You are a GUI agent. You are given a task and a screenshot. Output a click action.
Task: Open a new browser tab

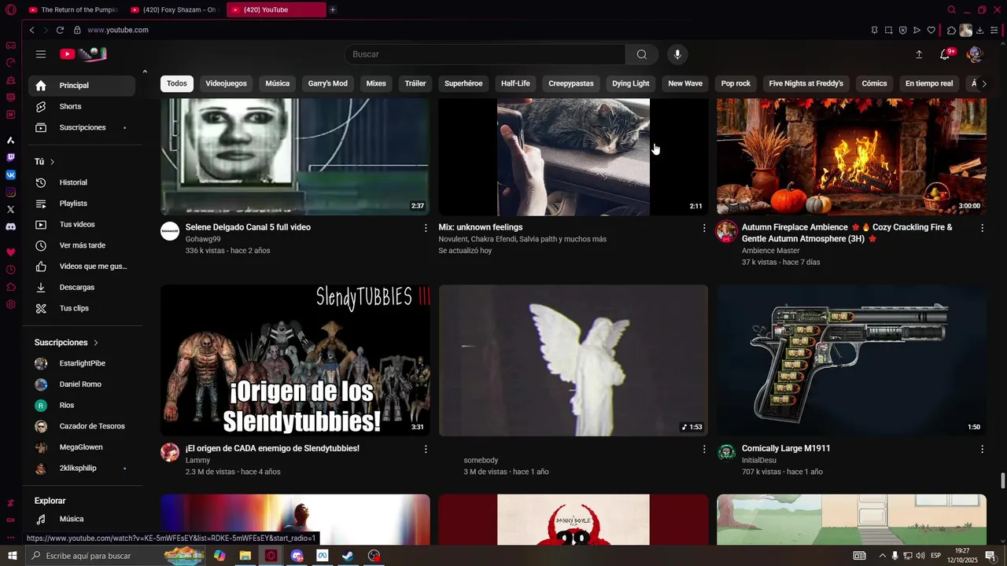click(333, 9)
